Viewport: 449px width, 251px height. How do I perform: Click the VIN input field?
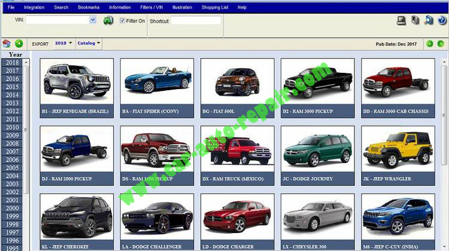point(57,20)
